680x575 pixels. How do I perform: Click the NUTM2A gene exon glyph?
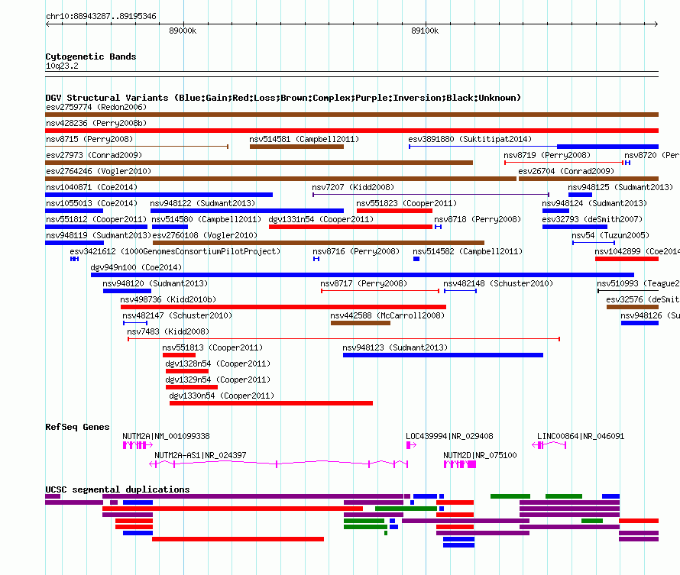(x=138, y=445)
